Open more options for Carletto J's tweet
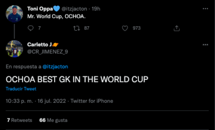This screenshot has width=215, height=130. [205, 45]
